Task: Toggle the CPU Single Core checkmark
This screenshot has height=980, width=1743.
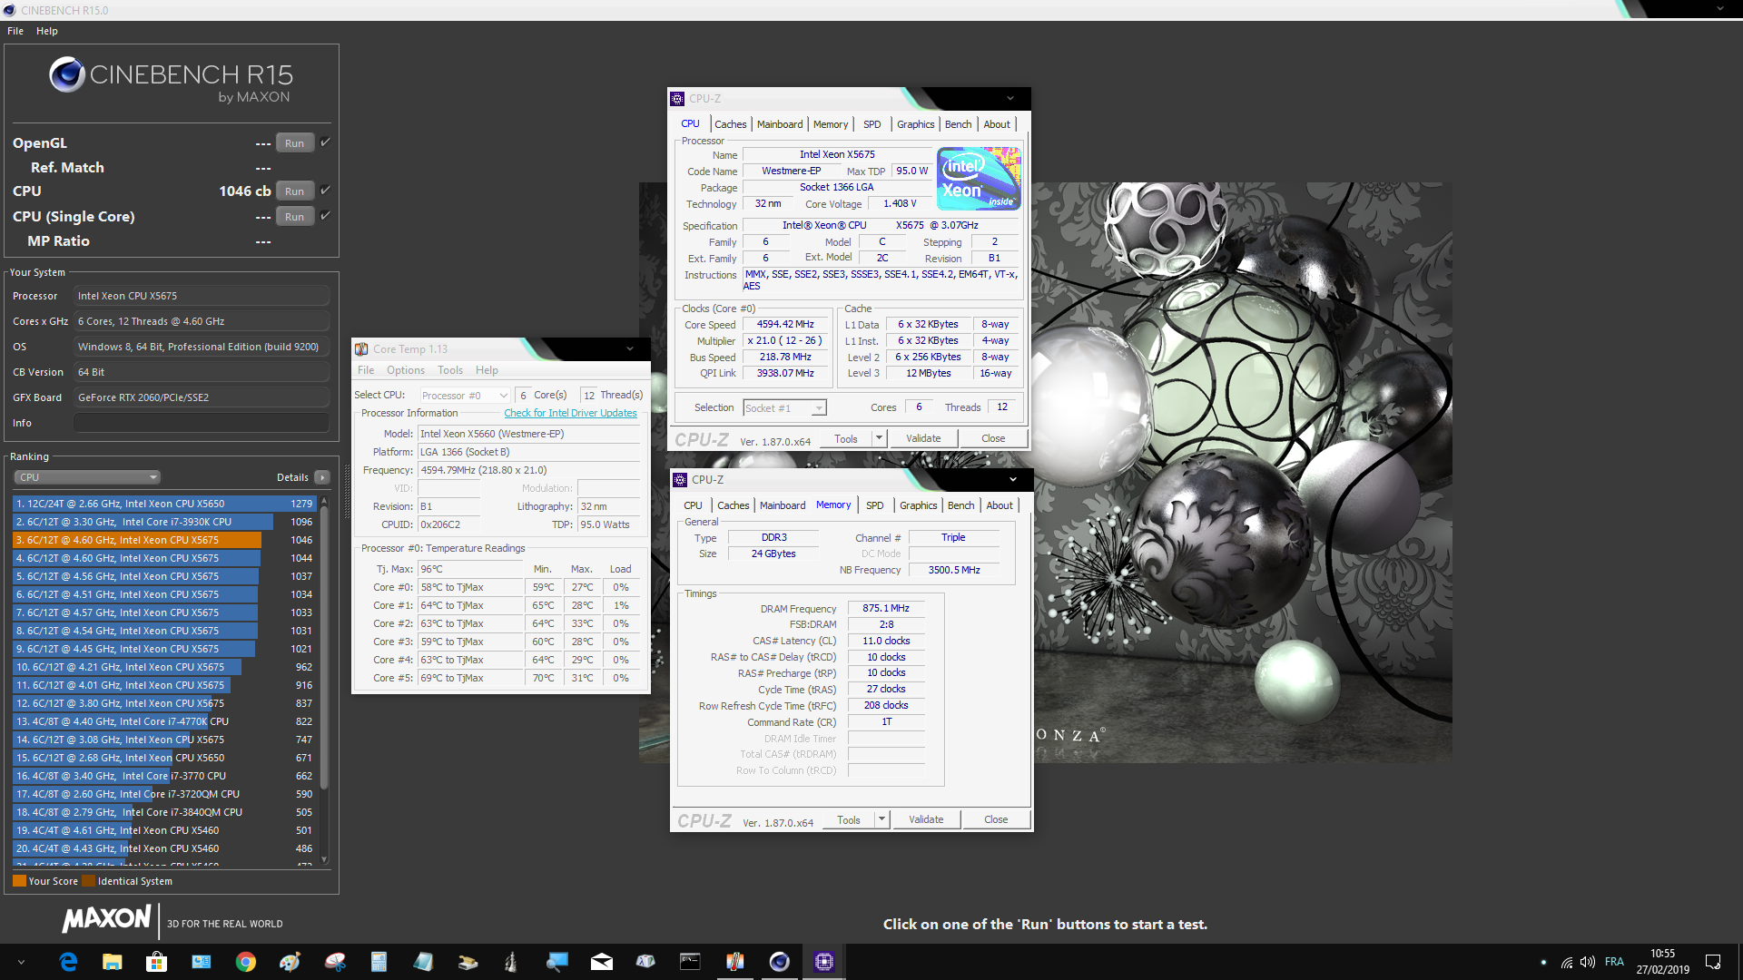Action: 325,216
